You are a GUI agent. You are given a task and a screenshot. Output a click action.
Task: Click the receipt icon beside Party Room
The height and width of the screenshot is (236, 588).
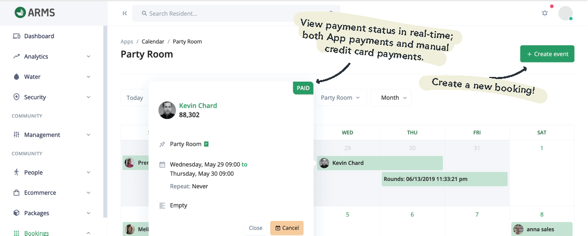tap(206, 144)
